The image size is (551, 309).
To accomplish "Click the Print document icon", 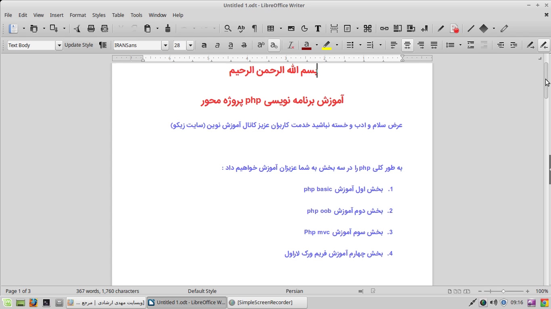I will [x=91, y=29].
